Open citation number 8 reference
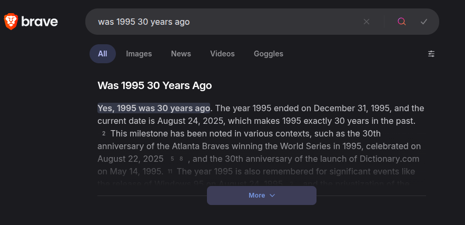The width and height of the screenshot is (465, 225). point(181,159)
